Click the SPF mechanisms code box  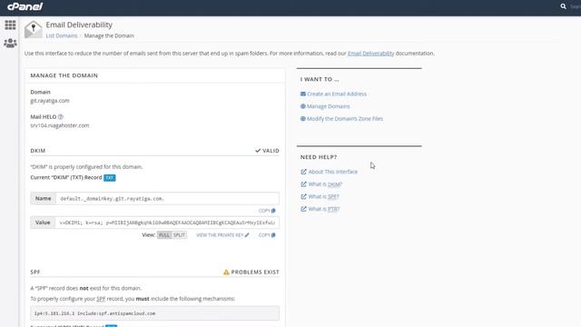pyautogui.click(x=155, y=313)
